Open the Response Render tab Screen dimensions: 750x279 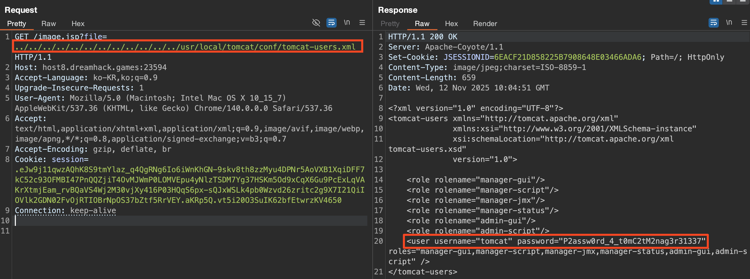pos(485,24)
